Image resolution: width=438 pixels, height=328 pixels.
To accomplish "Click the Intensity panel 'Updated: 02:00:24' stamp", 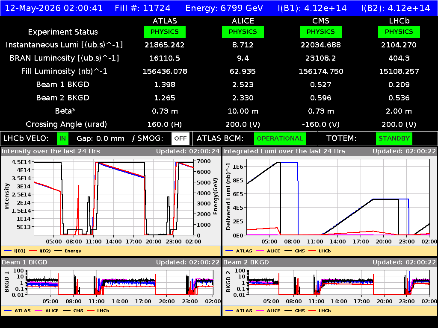I will (188, 152).
